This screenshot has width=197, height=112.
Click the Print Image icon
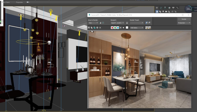tap(97, 28)
